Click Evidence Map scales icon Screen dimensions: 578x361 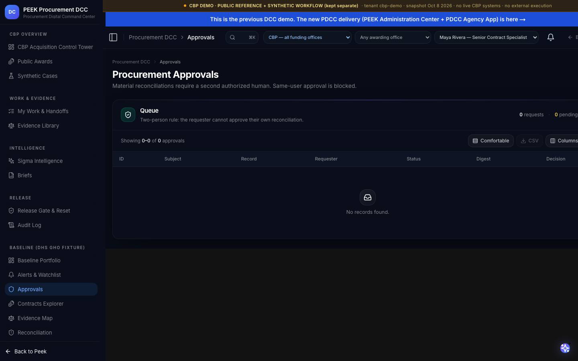11,318
